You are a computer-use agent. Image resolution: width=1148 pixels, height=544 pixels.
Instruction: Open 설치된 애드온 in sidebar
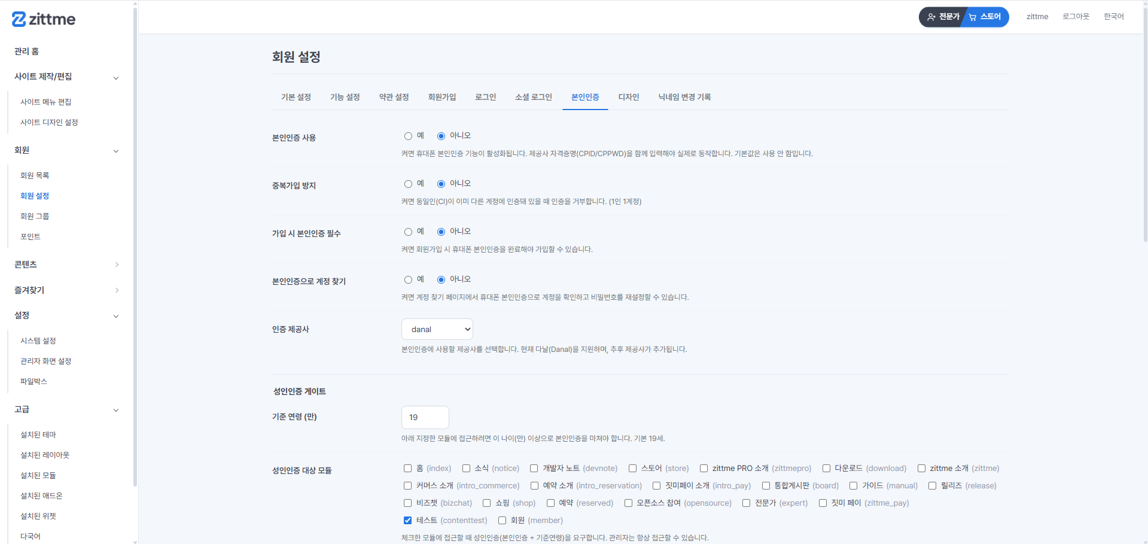[41, 496]
